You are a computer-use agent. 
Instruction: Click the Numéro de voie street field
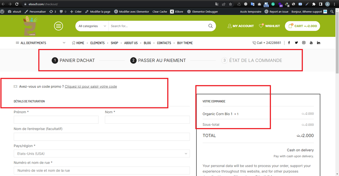[102, 170]
